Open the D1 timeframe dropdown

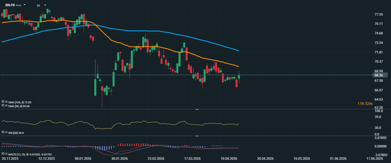[45, 5]
